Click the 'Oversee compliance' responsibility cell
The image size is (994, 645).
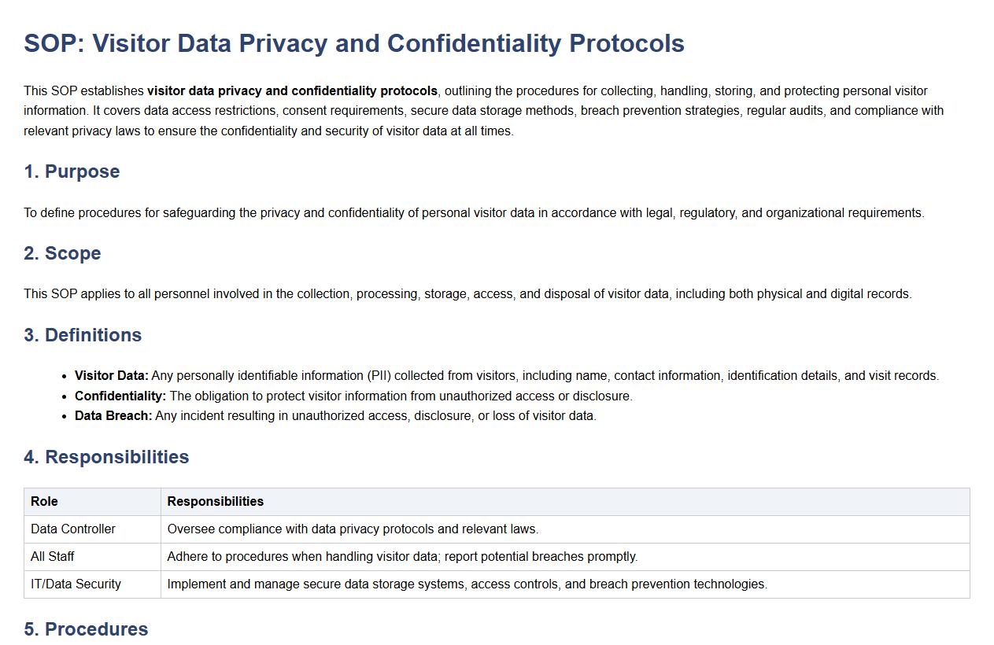pos(353,529)
